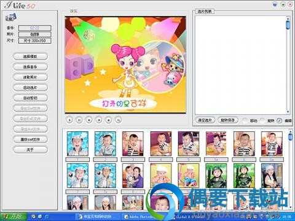Click the 选择音乐 (choose music) button
This screenshot has height=221, width=295.
[30, 67]
